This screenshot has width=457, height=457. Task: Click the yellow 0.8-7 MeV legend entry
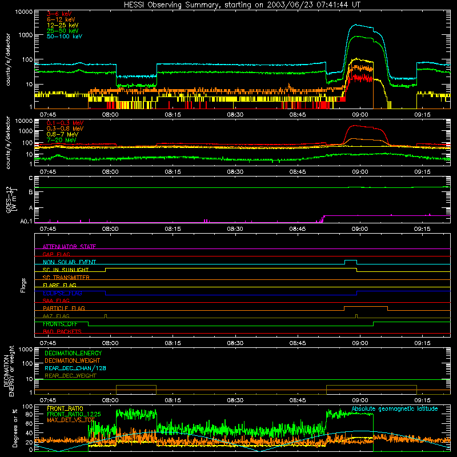tap(62, 134)
